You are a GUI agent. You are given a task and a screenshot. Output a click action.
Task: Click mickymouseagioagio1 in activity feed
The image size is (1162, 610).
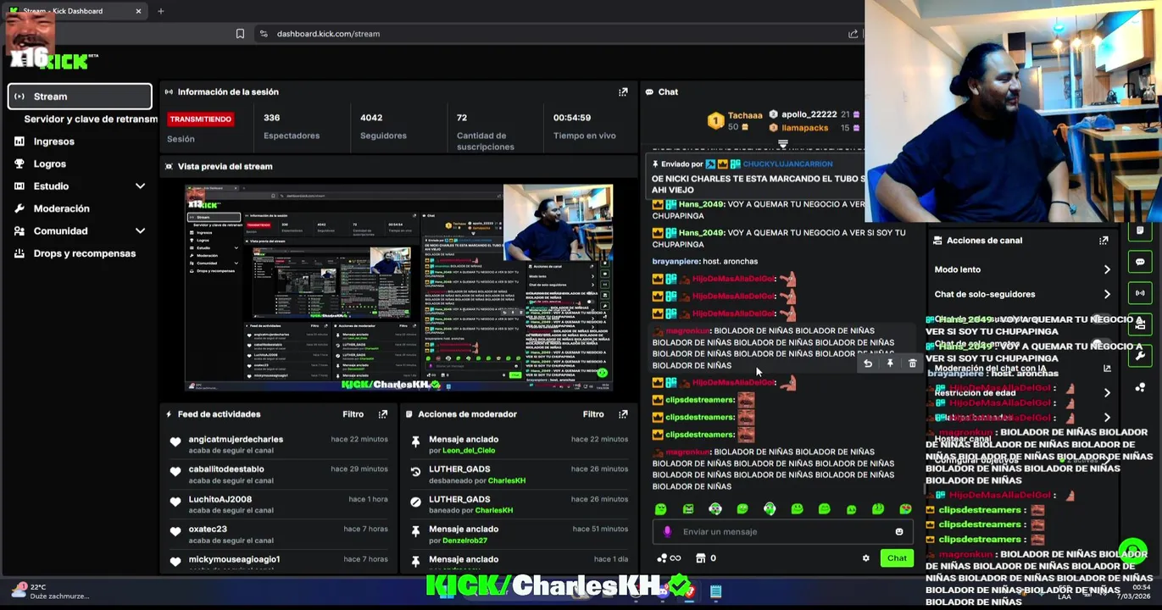(x=234, y=559)
